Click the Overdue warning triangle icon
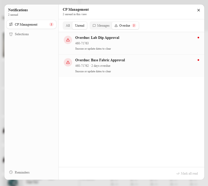This screenshot has height=186, width=208. point(116,26)
